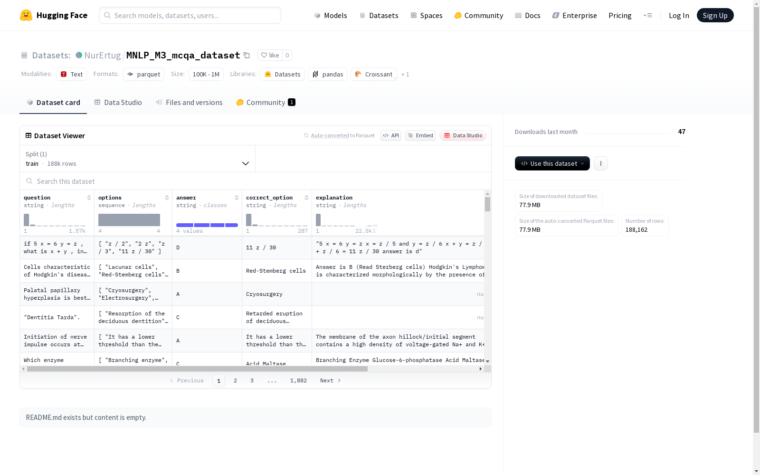Select the 'Red-Stemberg cells' correct_option cell
The width and height of the screenshot is (760, 475).
(277, 271)
